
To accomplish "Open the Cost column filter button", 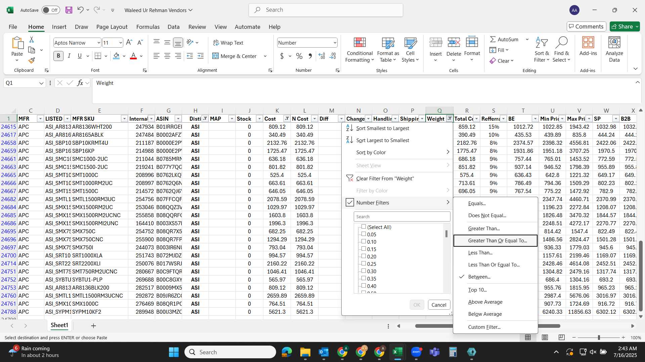I will coord(287,119).
